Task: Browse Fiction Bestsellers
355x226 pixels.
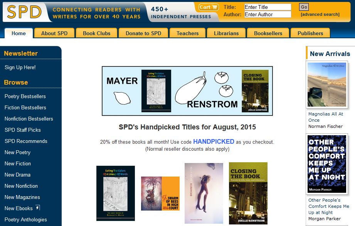Action: [x=25, y=107]
